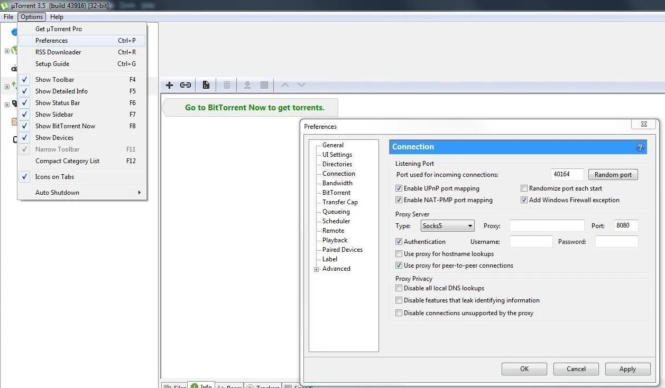Viewport: 665px width, 388px height.
Task: Open RSS Downloader from the menu
Action: click(x=82, y=52)
